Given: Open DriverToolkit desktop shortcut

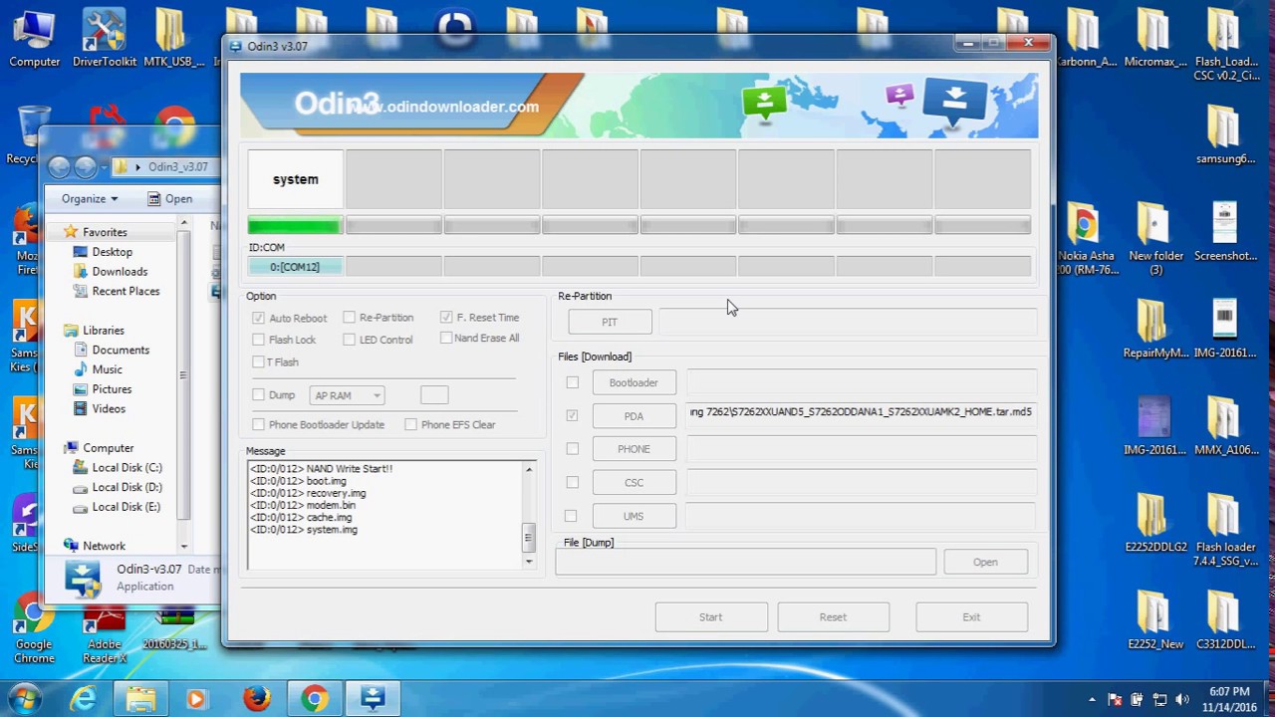Looking at the screenshot, I should [x=105, y=38].
